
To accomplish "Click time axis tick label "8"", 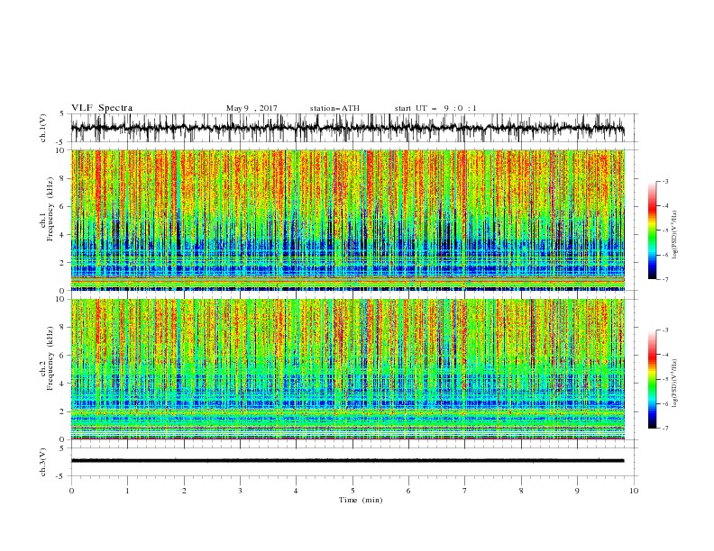I will [x=521, y=491].
